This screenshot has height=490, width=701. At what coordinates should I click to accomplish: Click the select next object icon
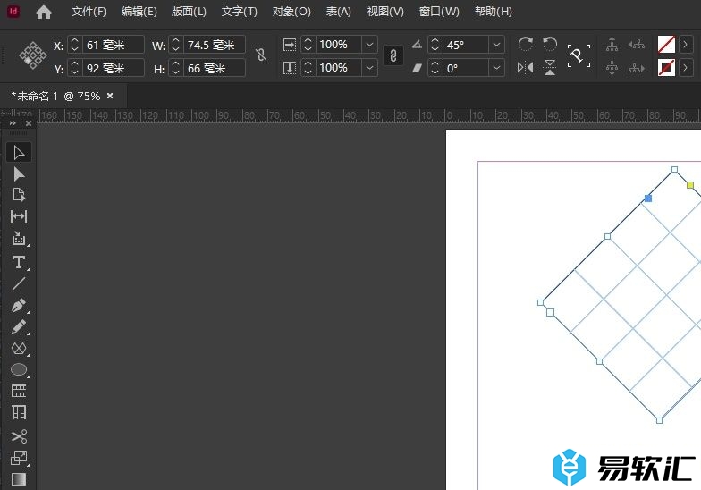click(x=637, y=68)
